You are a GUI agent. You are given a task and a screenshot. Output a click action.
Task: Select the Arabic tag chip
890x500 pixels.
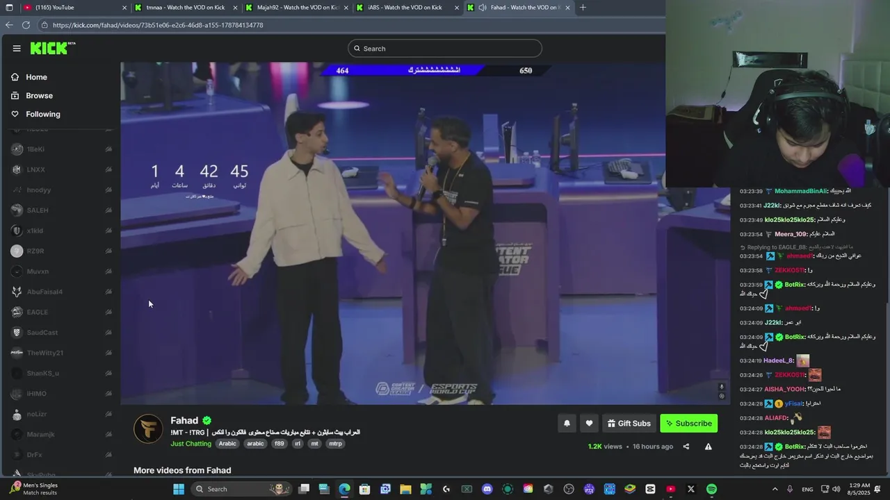tap(227, 444)
